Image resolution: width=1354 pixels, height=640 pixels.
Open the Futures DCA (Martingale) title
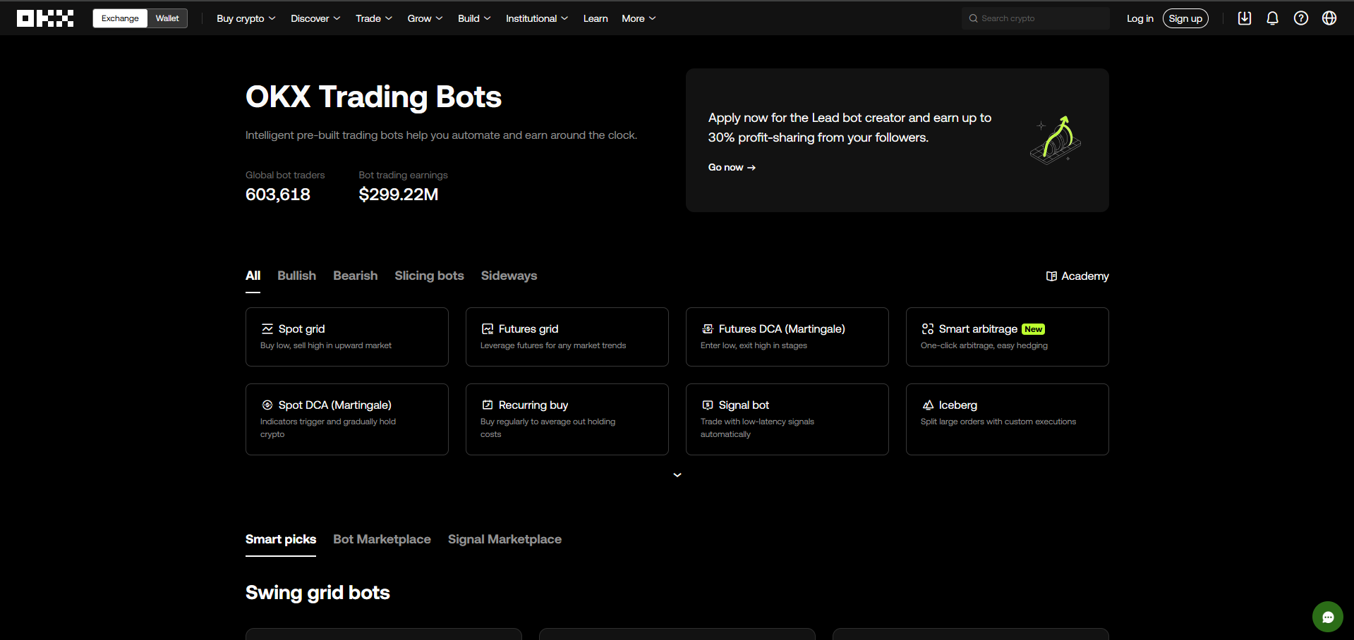[x=782, y=329]
